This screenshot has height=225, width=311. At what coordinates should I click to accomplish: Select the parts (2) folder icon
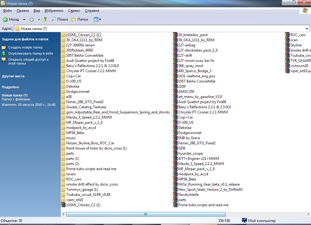coord(63,164)
